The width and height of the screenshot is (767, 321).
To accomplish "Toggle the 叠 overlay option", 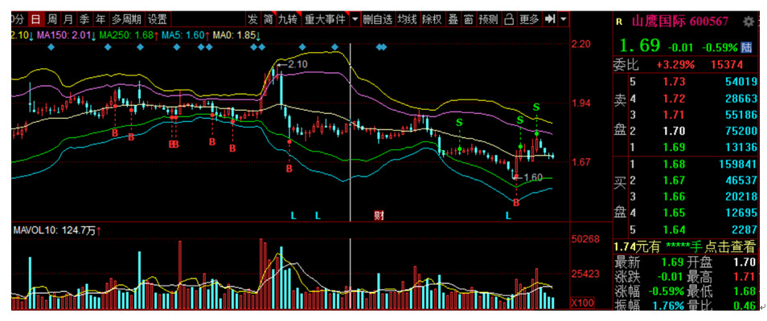I will [453, 18].
